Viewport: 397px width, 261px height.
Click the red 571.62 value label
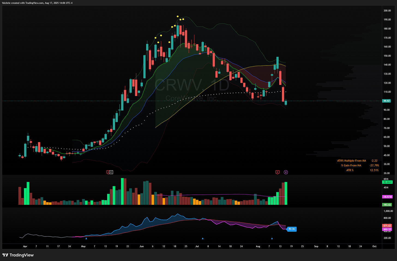[x=387, y=226]
